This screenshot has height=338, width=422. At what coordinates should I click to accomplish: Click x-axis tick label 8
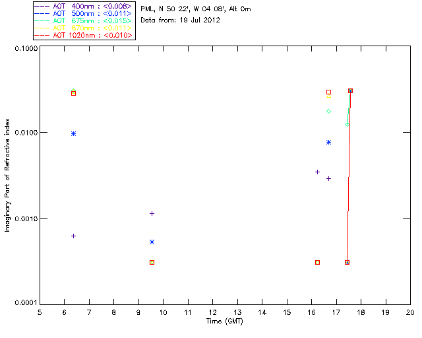pyautogui.click(x=114, y=312)
